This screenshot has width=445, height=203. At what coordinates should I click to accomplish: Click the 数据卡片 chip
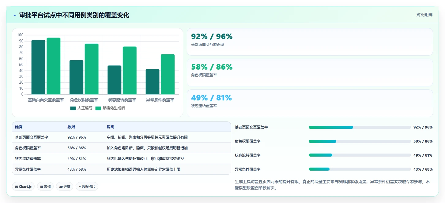tap(87, 187)
